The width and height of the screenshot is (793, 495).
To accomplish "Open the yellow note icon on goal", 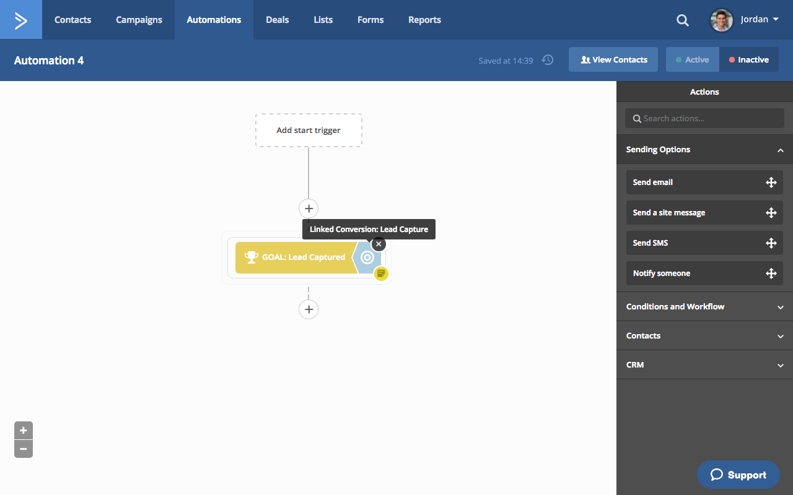I will [381, 273].
